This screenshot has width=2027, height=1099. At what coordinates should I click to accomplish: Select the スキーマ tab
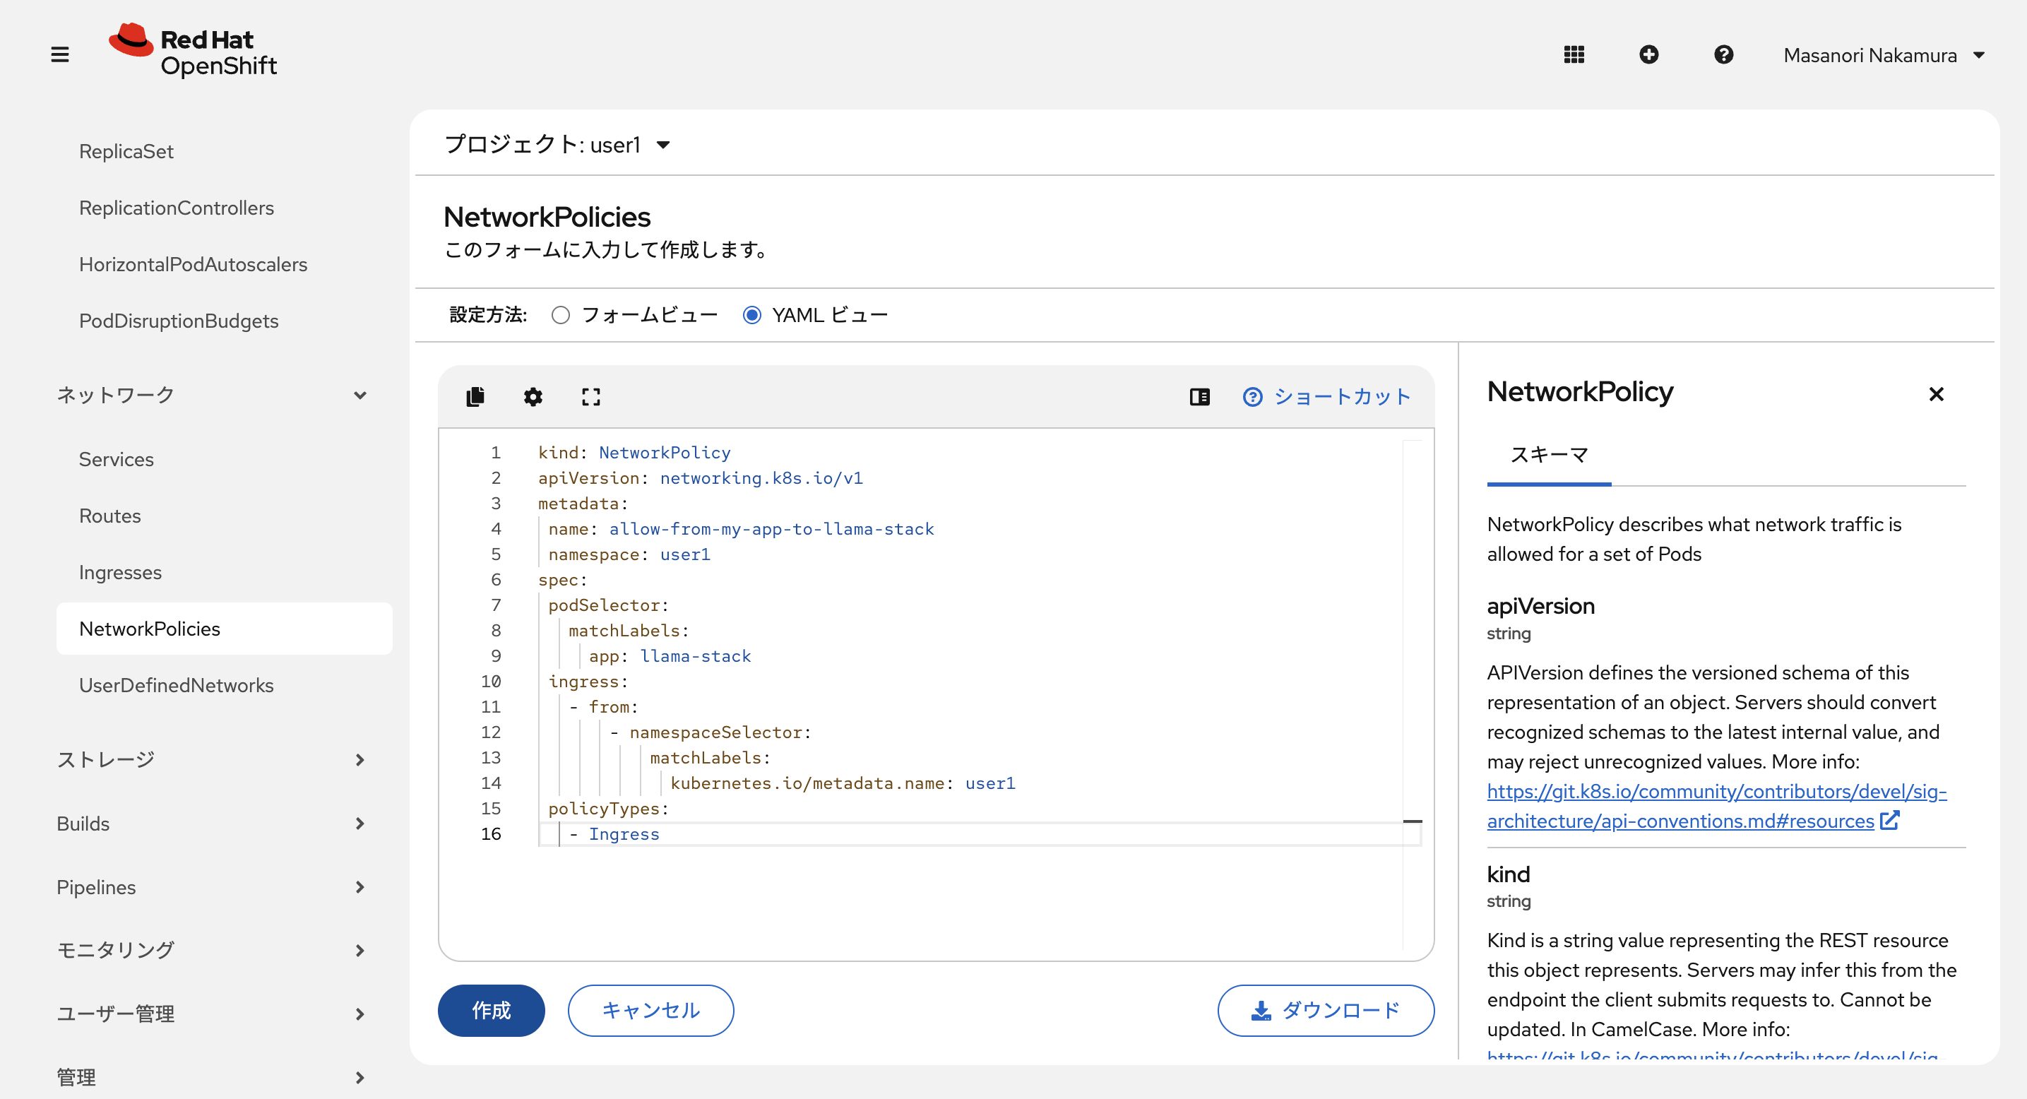[x=1549, y=455]
